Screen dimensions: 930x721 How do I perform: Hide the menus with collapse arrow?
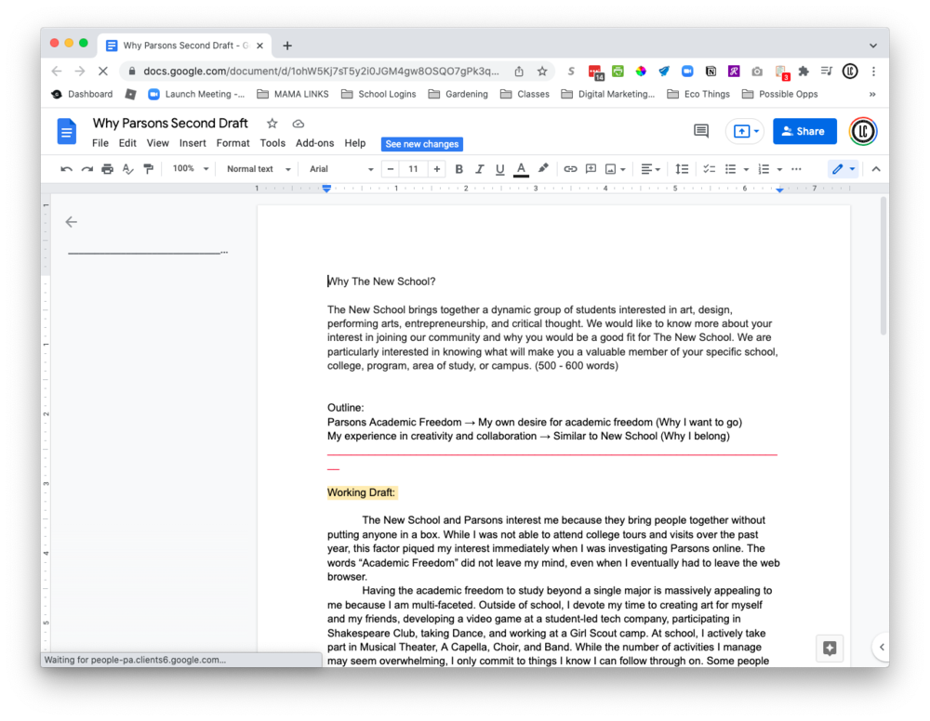coord(876,169)
